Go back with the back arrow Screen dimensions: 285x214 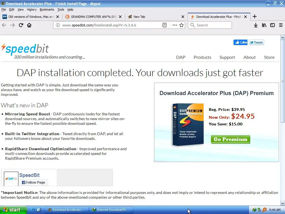tap(4, 25)
